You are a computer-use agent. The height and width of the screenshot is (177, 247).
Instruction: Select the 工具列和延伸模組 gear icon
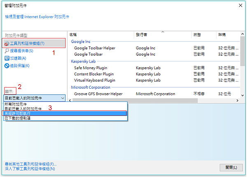pos(7,44)
